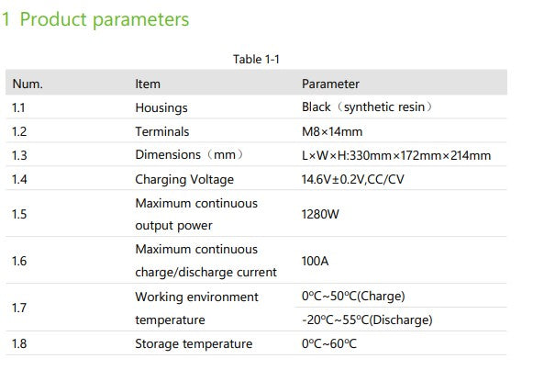Select the Terminals row label
Image resolution: width=533 pixels, height=370 pixels.
point(162,131)
